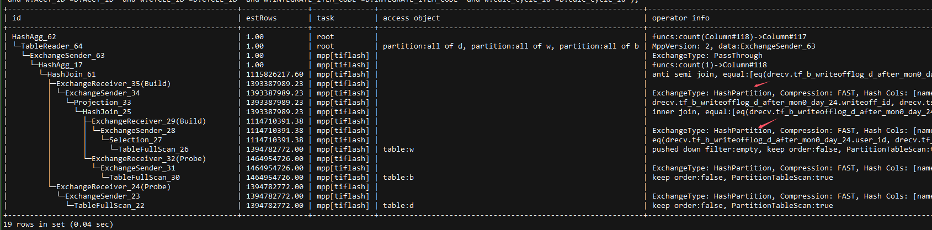Image resolution: width=932 pixels, height=230 pixels.
Task: Click ExchangeReceiver_32(Probe) entry
Action: click(148, 159)
